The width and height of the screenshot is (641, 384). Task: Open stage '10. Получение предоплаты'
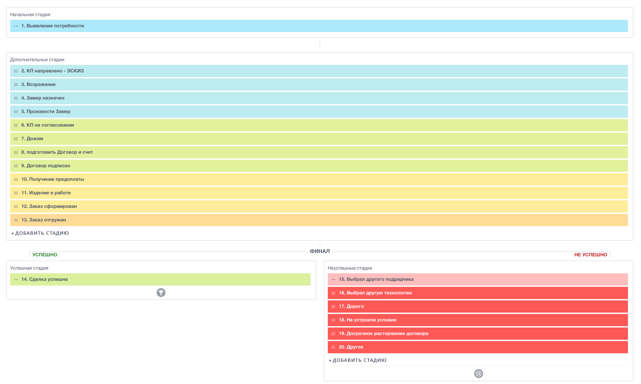52,179
